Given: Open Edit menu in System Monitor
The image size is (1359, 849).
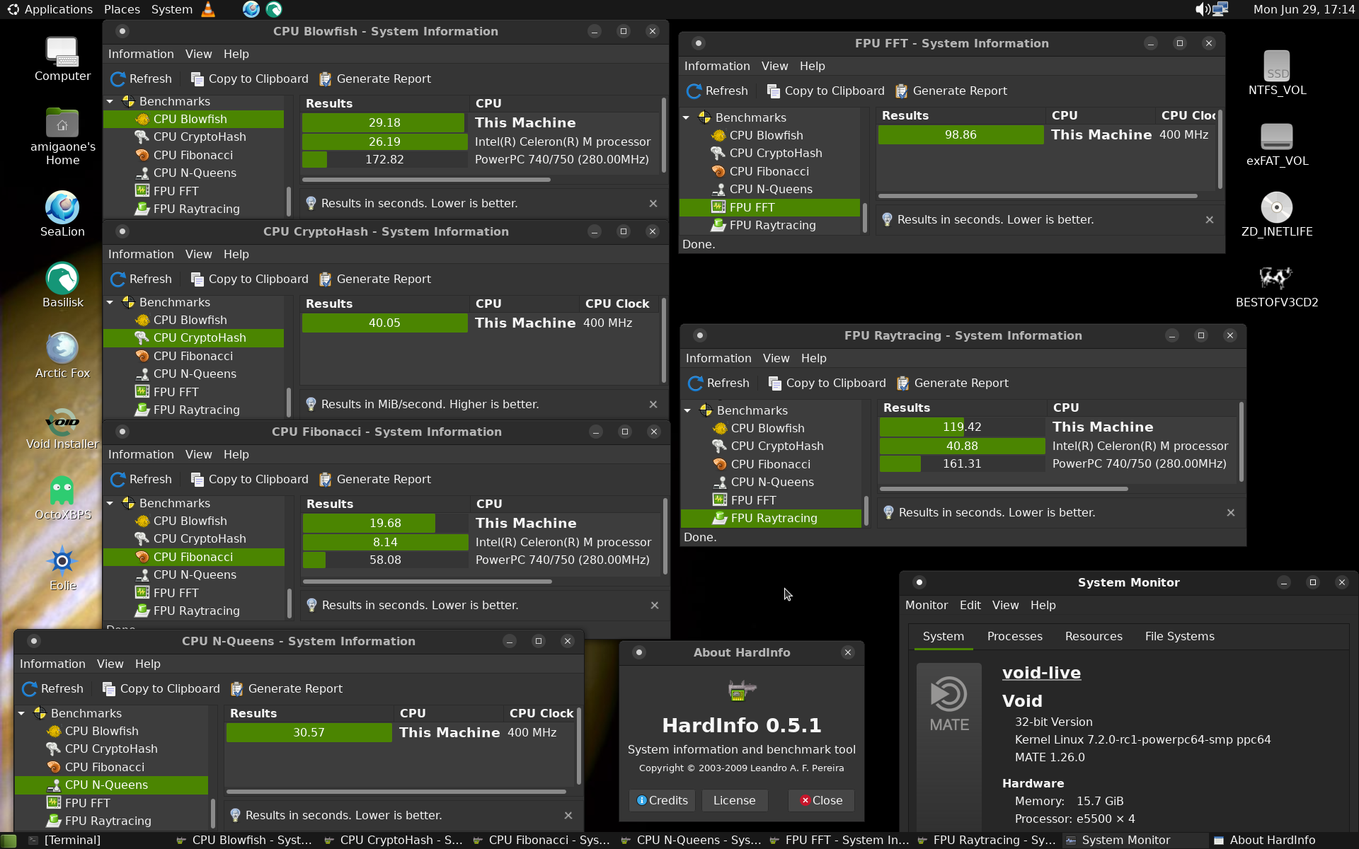Looking at the screenshot, I should point(970,606).
